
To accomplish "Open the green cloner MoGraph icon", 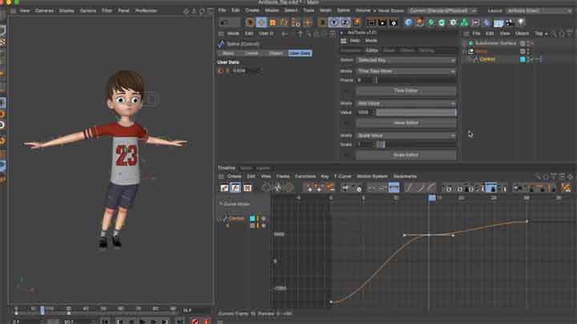I will point(464,22).
